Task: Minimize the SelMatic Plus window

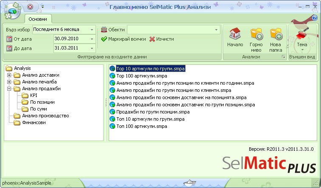Action: point(300,7)
